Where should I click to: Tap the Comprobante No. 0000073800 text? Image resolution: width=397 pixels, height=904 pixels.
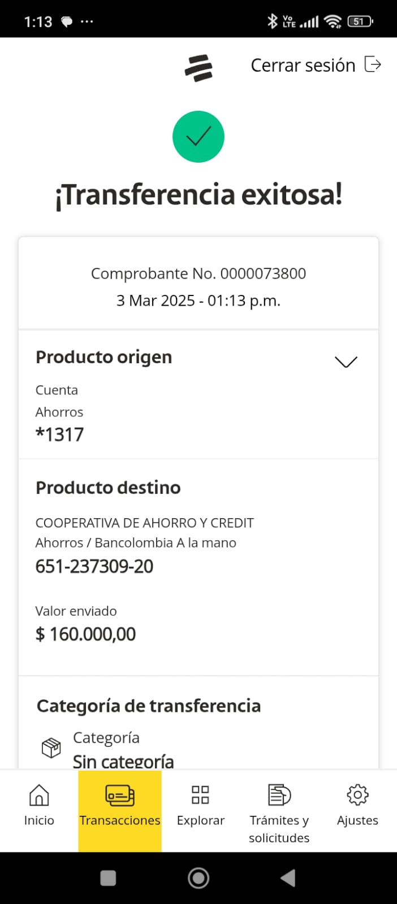(x=198, y=273)
